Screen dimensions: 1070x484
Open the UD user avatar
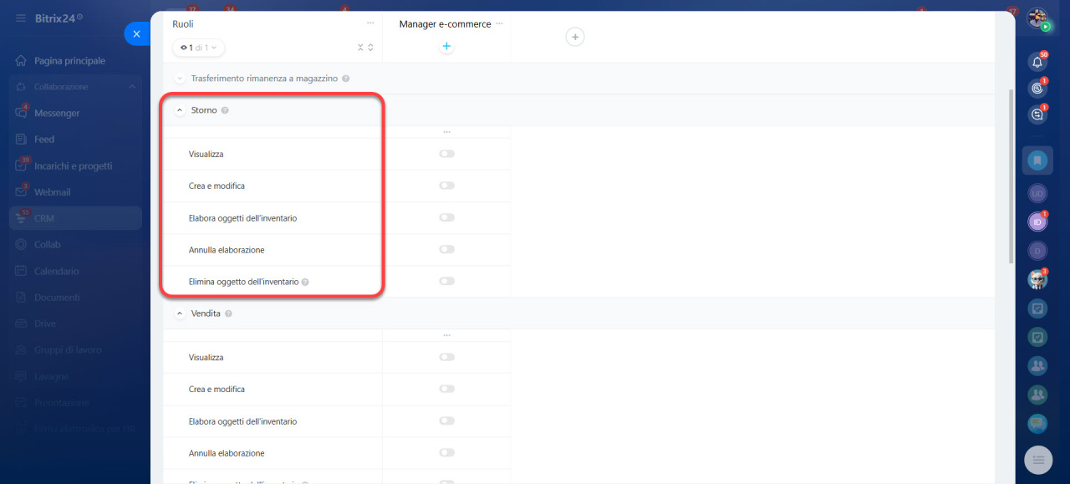pyautogui.click(x=1037, y=193)
